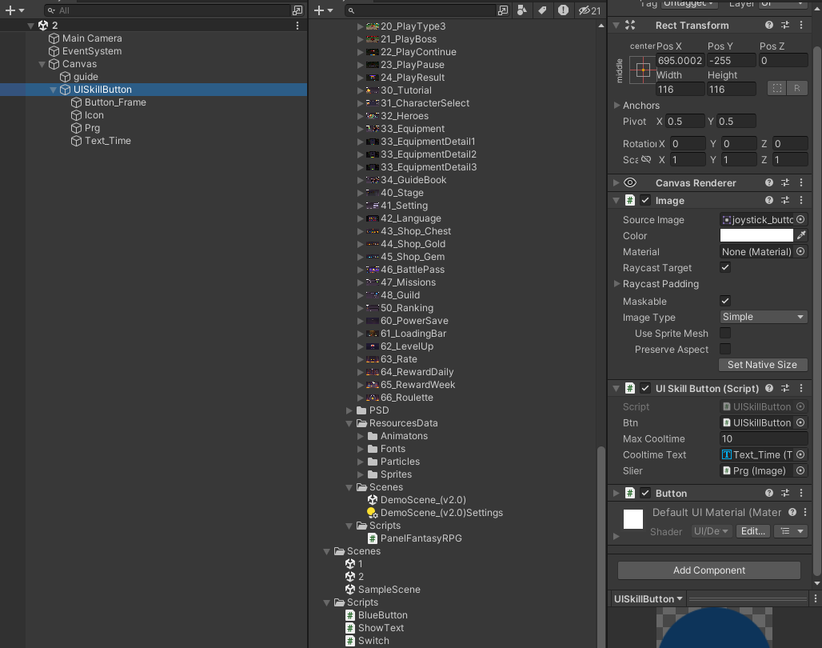Open Rect Transform help icon
Screen dimensions: 822x648
coord(768,25)
